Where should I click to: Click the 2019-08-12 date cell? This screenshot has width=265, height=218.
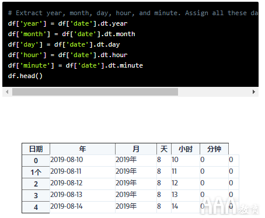click(x=82, y=184)
